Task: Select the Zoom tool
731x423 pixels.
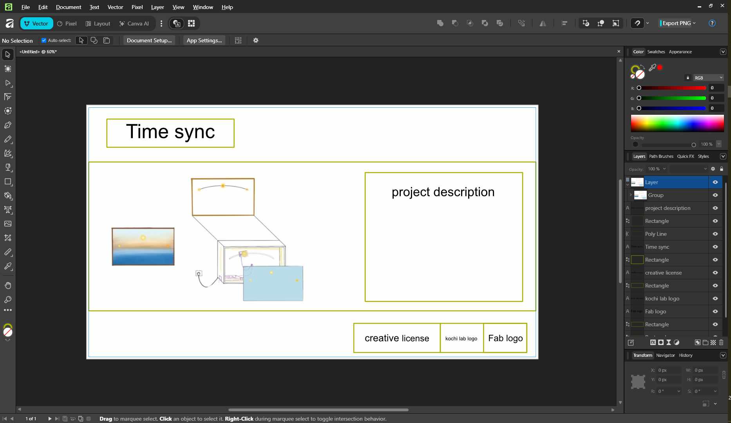Action: click(8, 299)
